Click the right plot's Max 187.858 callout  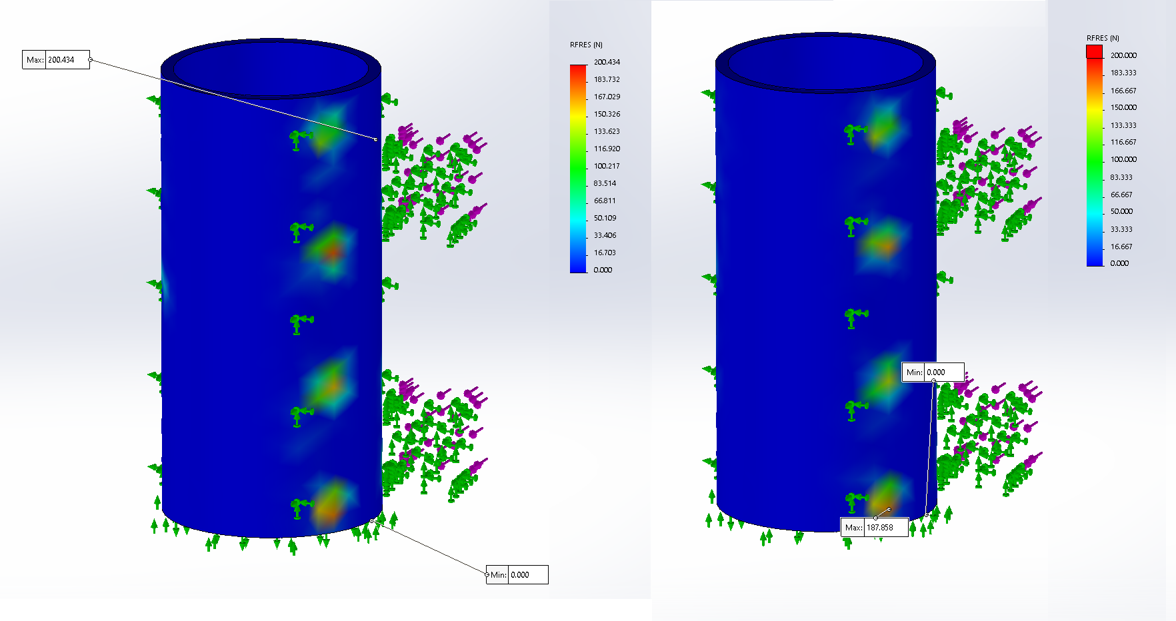coord(874,527)
